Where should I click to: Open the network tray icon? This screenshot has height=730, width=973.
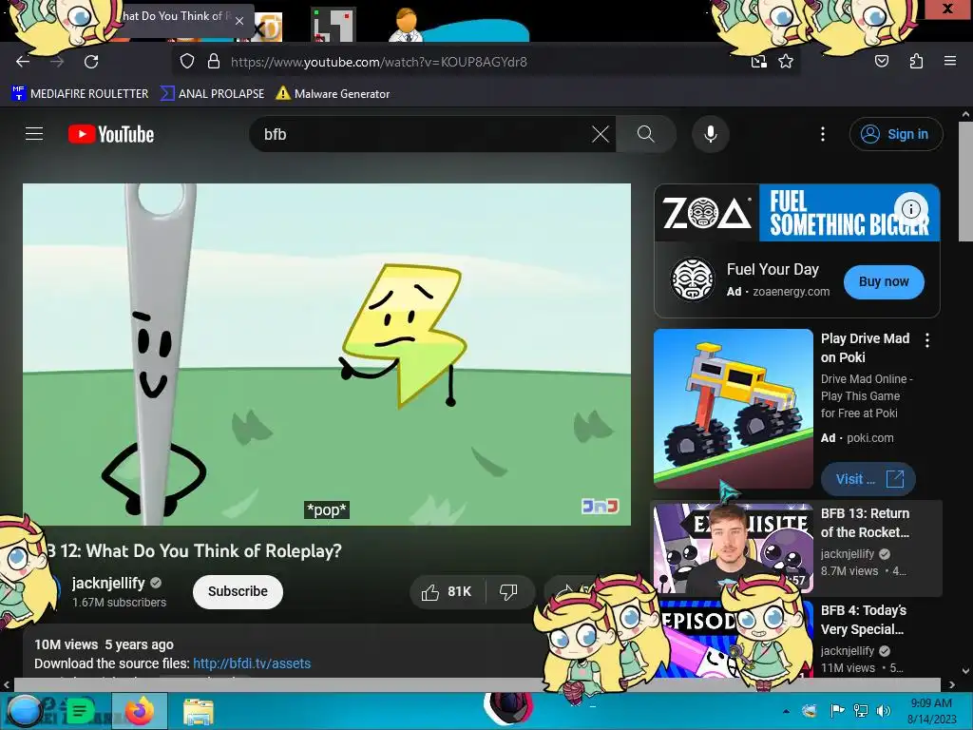click(x=861, y=711)
